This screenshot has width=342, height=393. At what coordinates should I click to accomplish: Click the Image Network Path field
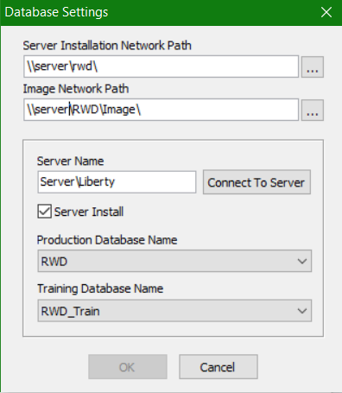(161, 110)
